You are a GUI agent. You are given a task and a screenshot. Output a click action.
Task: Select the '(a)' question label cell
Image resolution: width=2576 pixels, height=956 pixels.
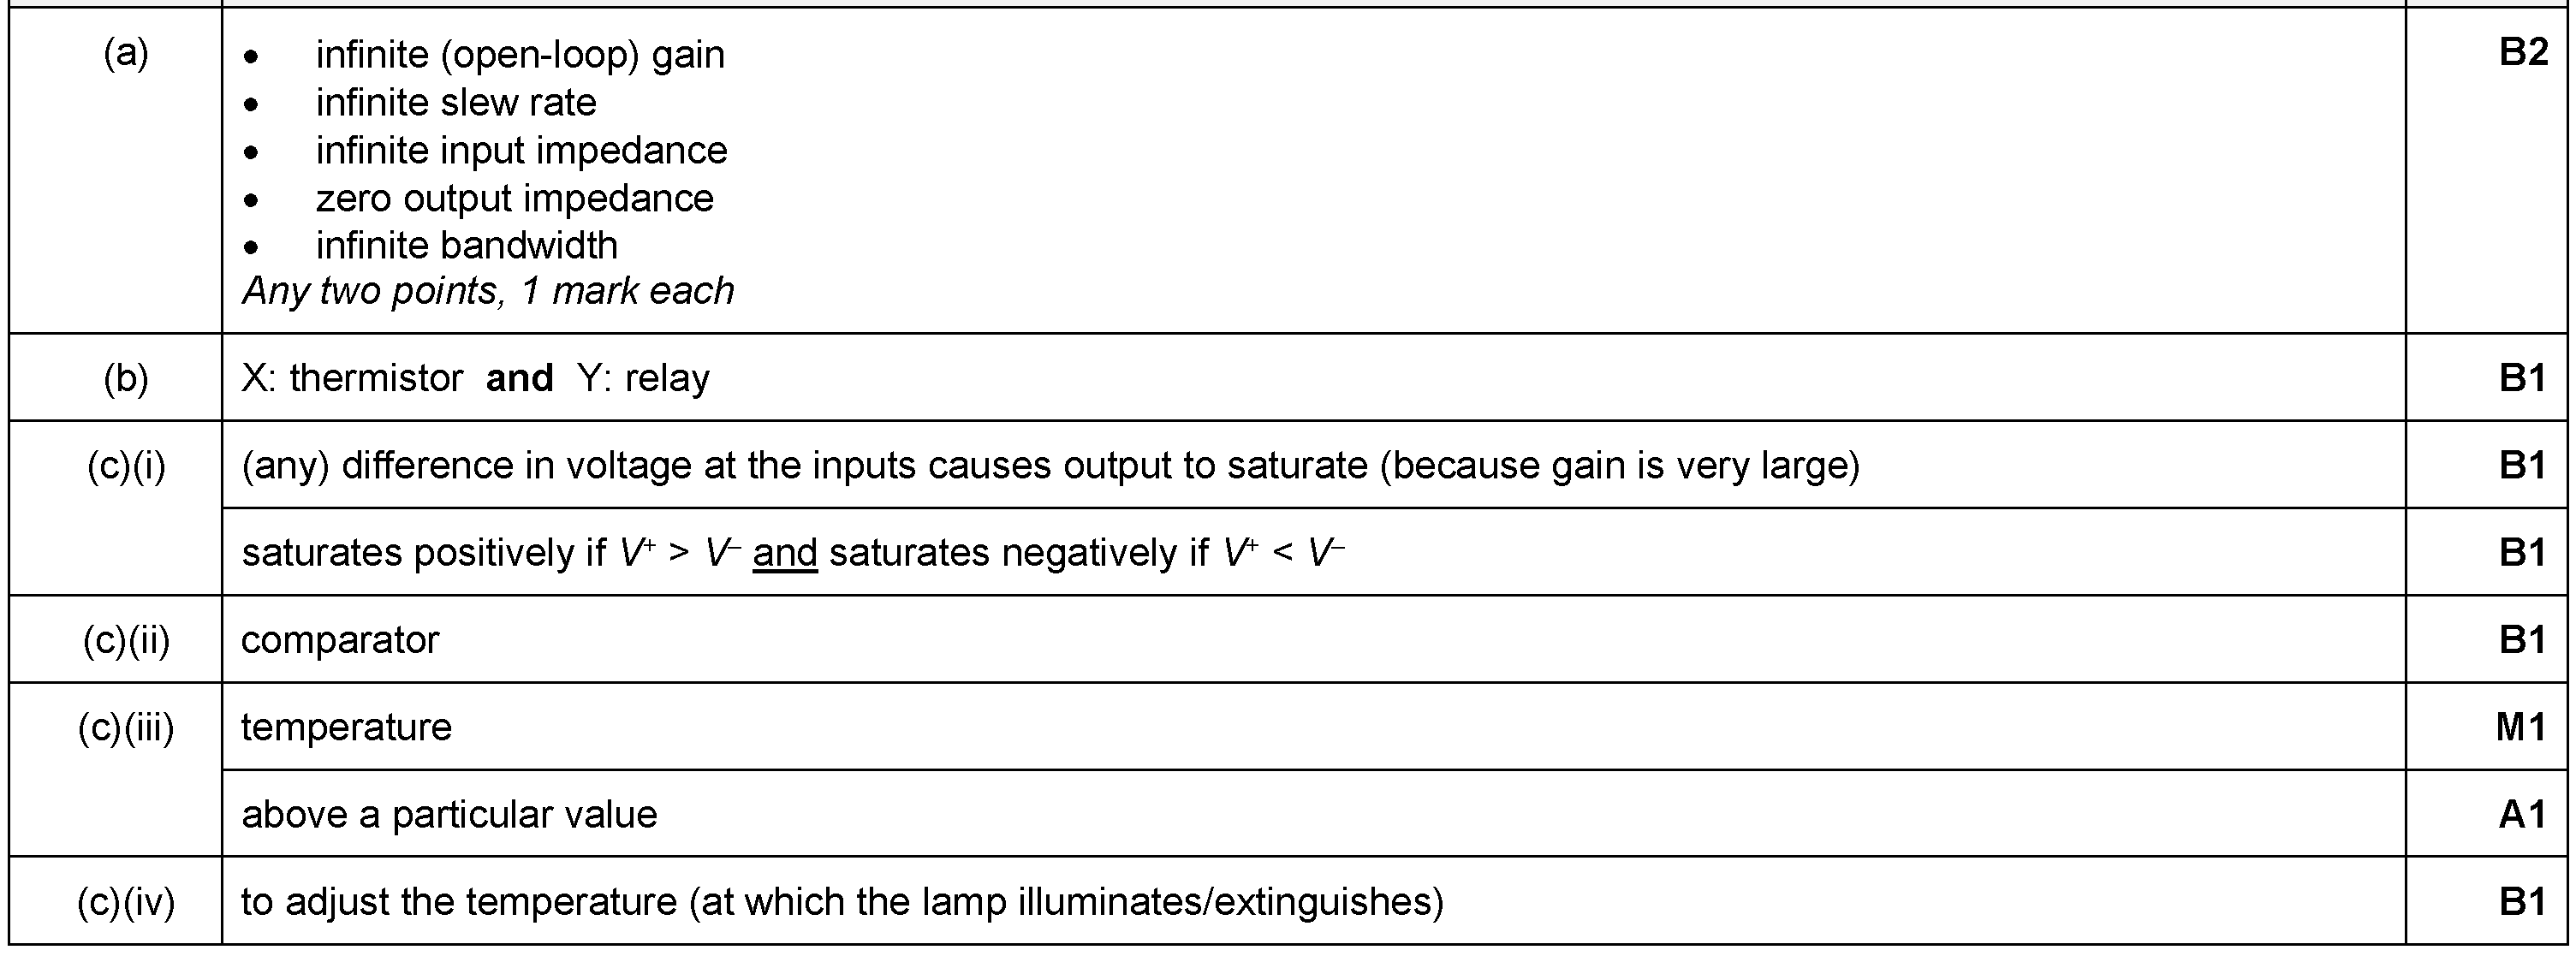coord(126,54)
